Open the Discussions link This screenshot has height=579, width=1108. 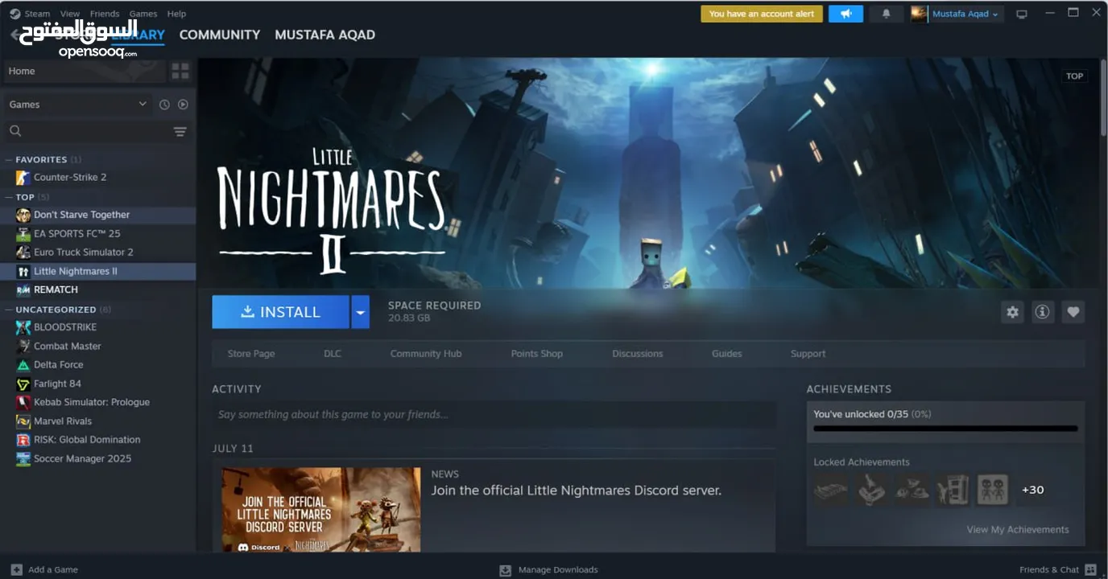tap(638, 354)
